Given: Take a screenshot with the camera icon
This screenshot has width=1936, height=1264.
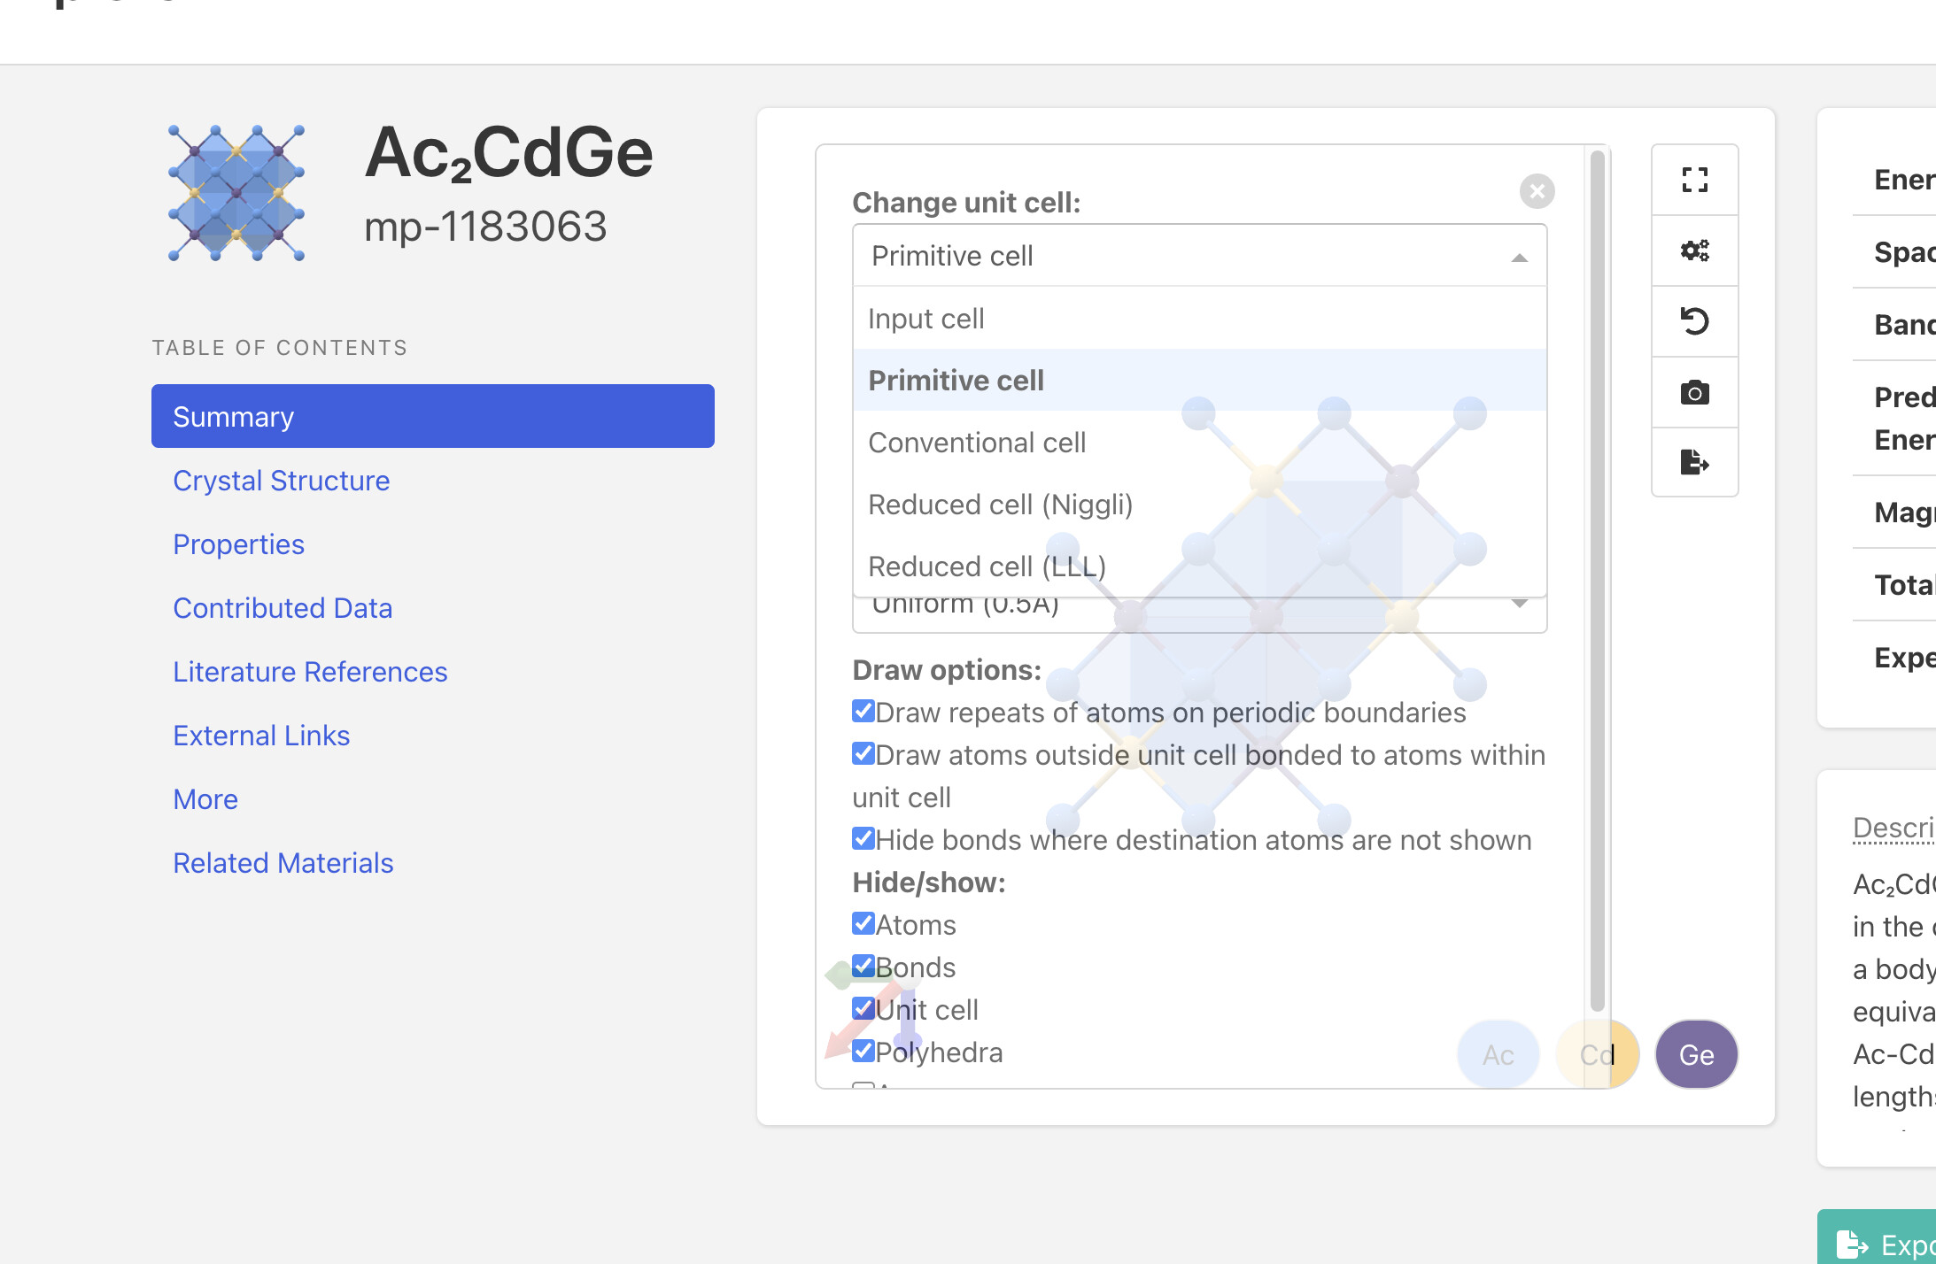Looking at the screenshot, I should pos(1694,392).
